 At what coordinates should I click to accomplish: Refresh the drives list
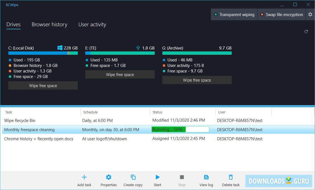pyautogui.click(x=306, y=32)
